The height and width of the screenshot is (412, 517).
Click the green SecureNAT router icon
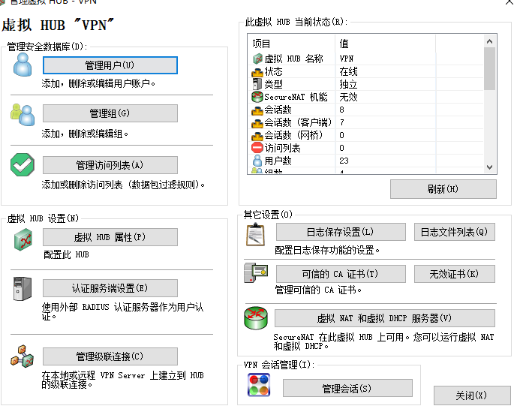[256, 318]
